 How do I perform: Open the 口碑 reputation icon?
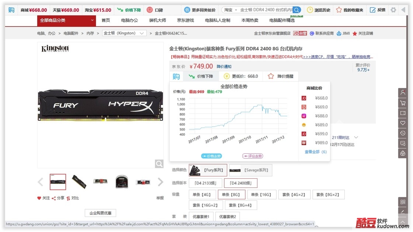tap(150, 10)
